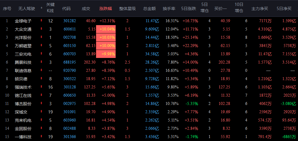Click the red marker icon beside 深城交
Viewport: 298px width, 141px height.
click(42, 112)
